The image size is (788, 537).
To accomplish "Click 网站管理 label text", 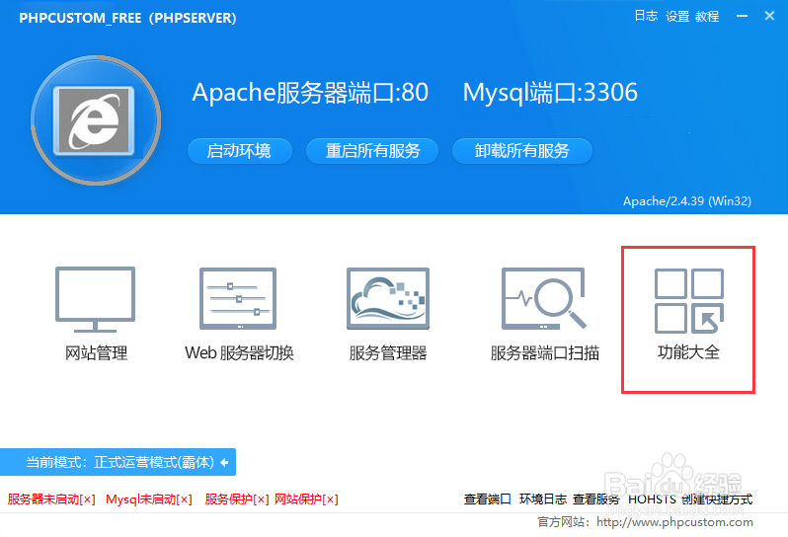I will [96, 353].
